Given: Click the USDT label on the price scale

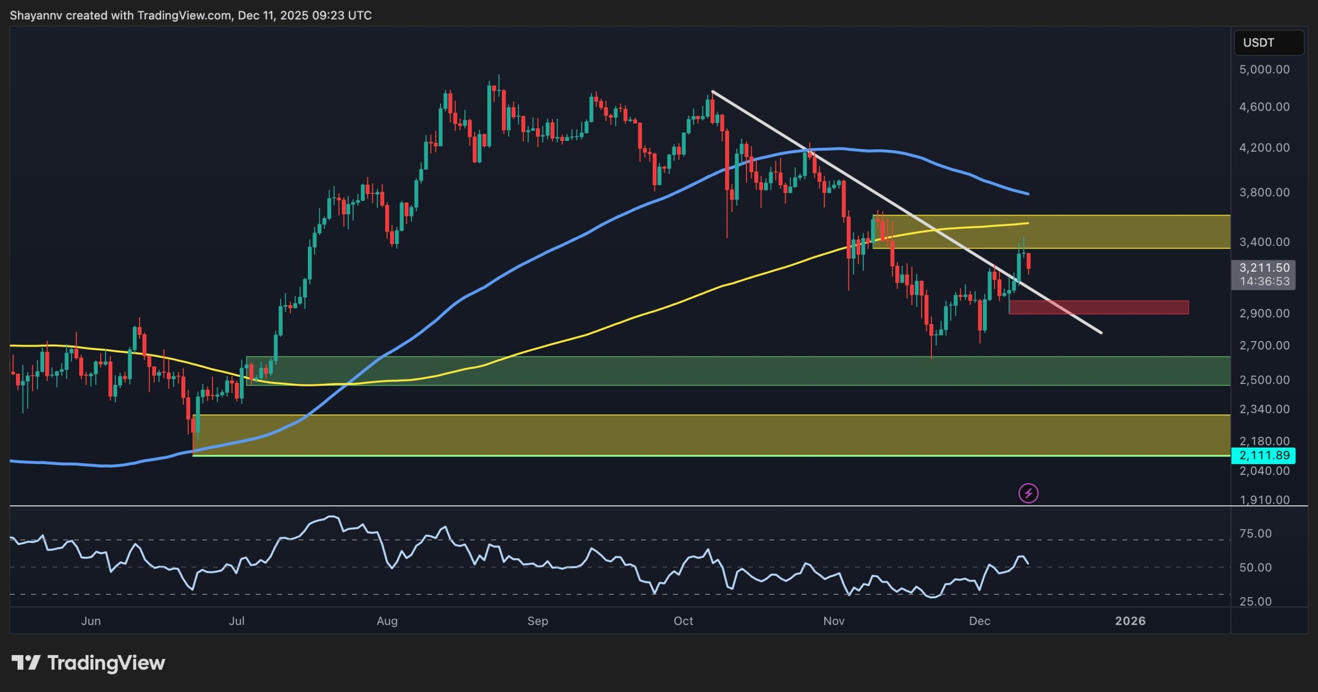Looking at the screenshot, I should (x=1269, y=43).
